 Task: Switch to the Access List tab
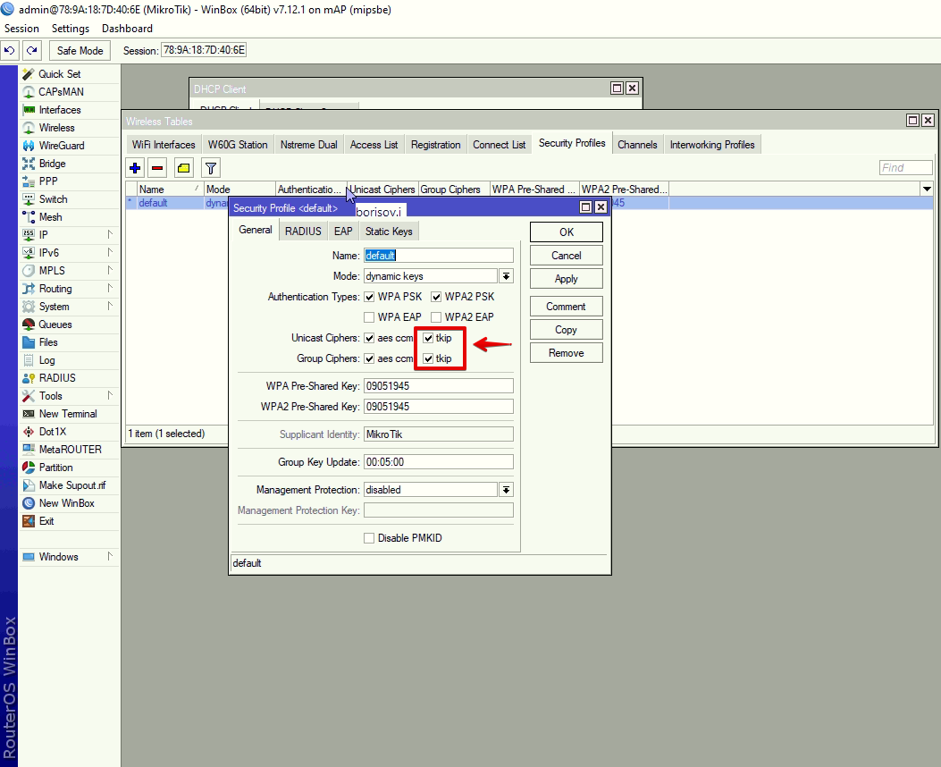click(x=374, y=145)
